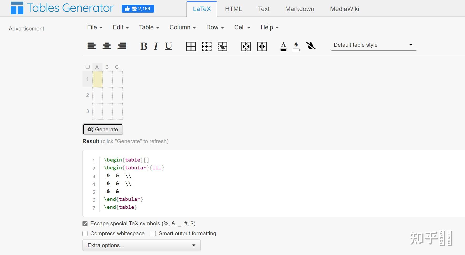Align cell text to the right
This screenshot has width=465, height=255.
tap(122, 46)
